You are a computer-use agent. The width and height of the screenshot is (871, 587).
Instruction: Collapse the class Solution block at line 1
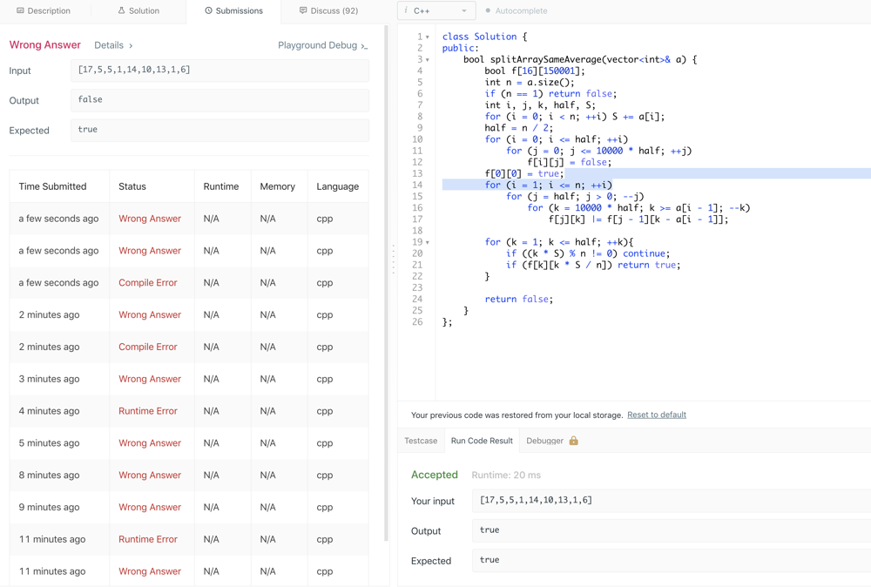[x=428, y=37]
